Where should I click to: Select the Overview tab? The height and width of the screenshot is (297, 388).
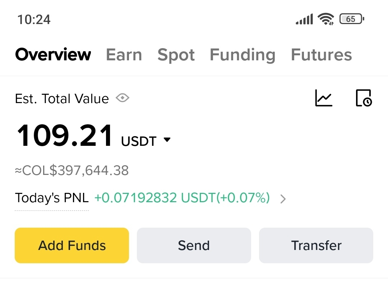click(x=53, y=55)
